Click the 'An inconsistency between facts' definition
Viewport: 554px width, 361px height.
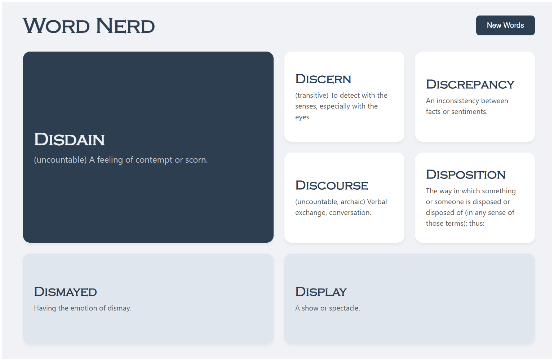coord(467,106)
